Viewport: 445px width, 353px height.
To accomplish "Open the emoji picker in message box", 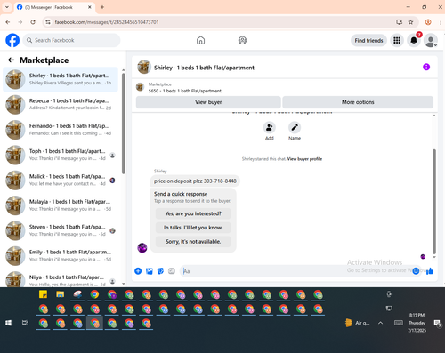I will [x=416, y=271].
